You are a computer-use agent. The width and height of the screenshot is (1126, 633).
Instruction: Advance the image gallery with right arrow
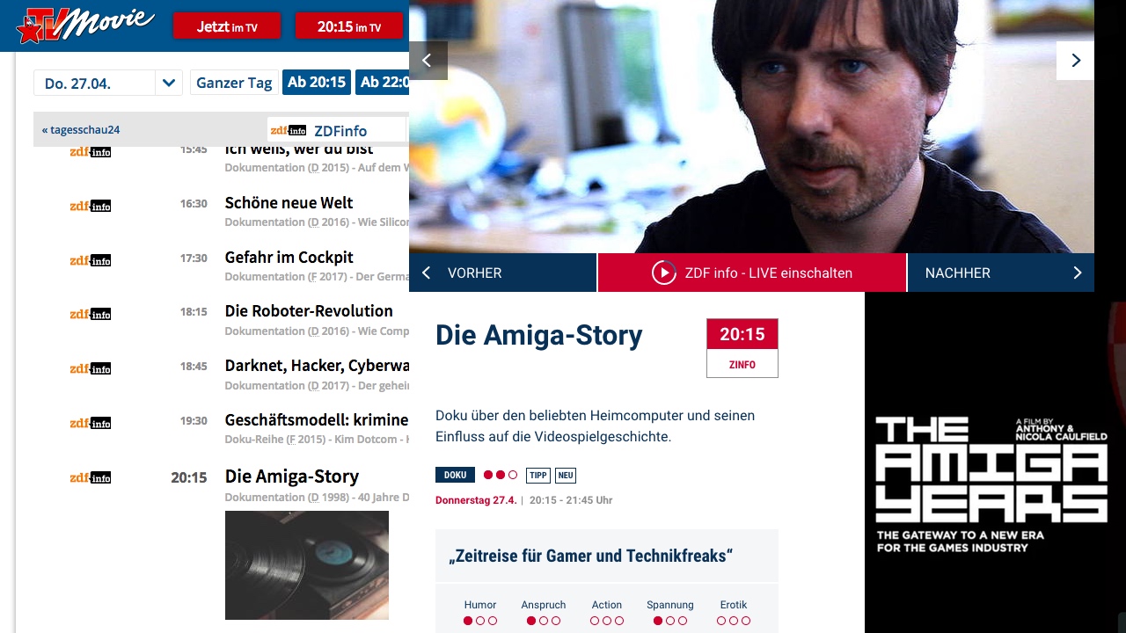(x=1075, y=61)
